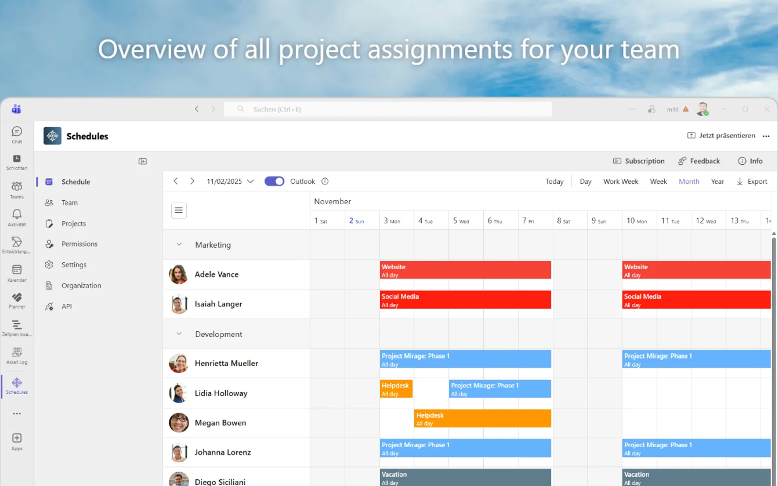The width and height of the screenshot is (778, 486).
Task: Collapse the Marketing group
Action: [179, 244]
